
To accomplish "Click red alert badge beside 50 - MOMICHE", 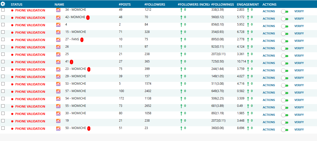I will click(x=89, y=129).
